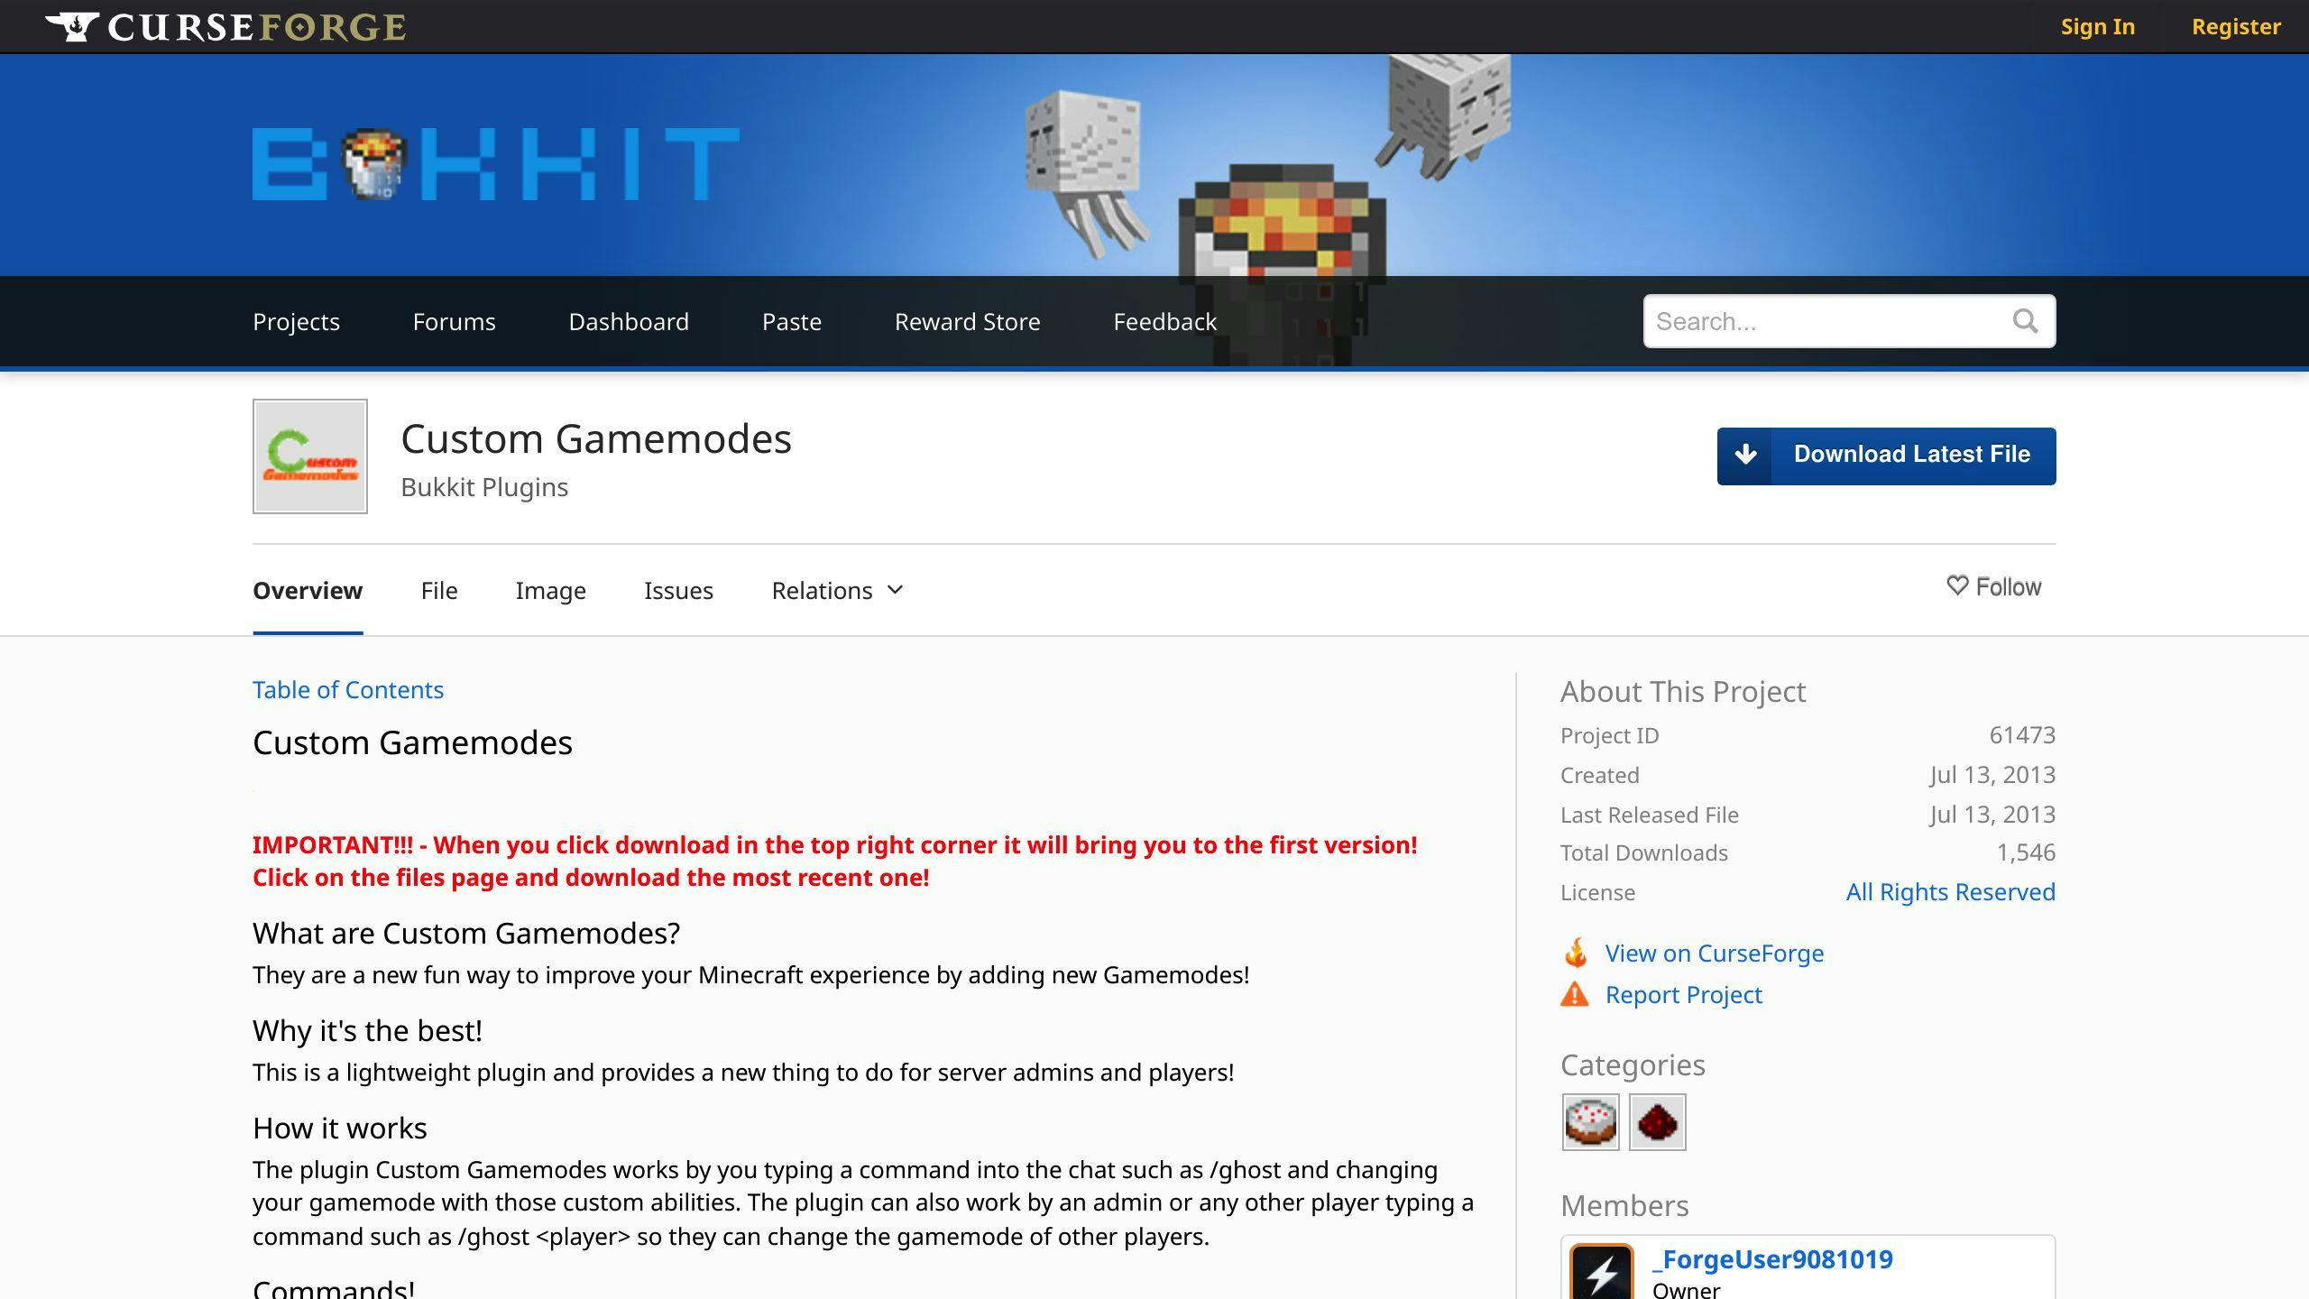The image size is (2309, 1299).
Task: Toggle Follow on Custom Gamemodes project
Action: tap(1995, 585)
